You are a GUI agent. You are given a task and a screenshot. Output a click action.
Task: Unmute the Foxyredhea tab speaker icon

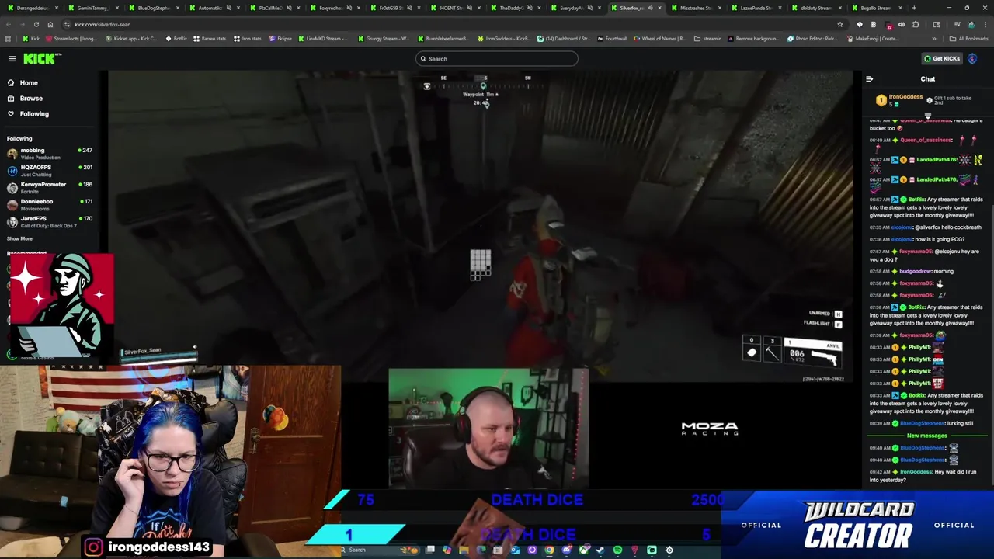pos(349,8)
